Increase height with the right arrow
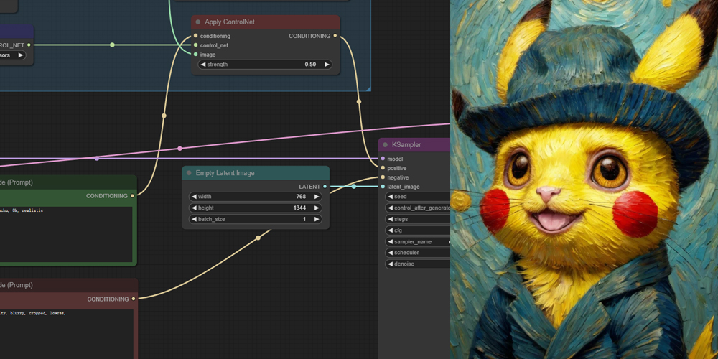Screen dimensions: 718x359 [x=317, y=208]
